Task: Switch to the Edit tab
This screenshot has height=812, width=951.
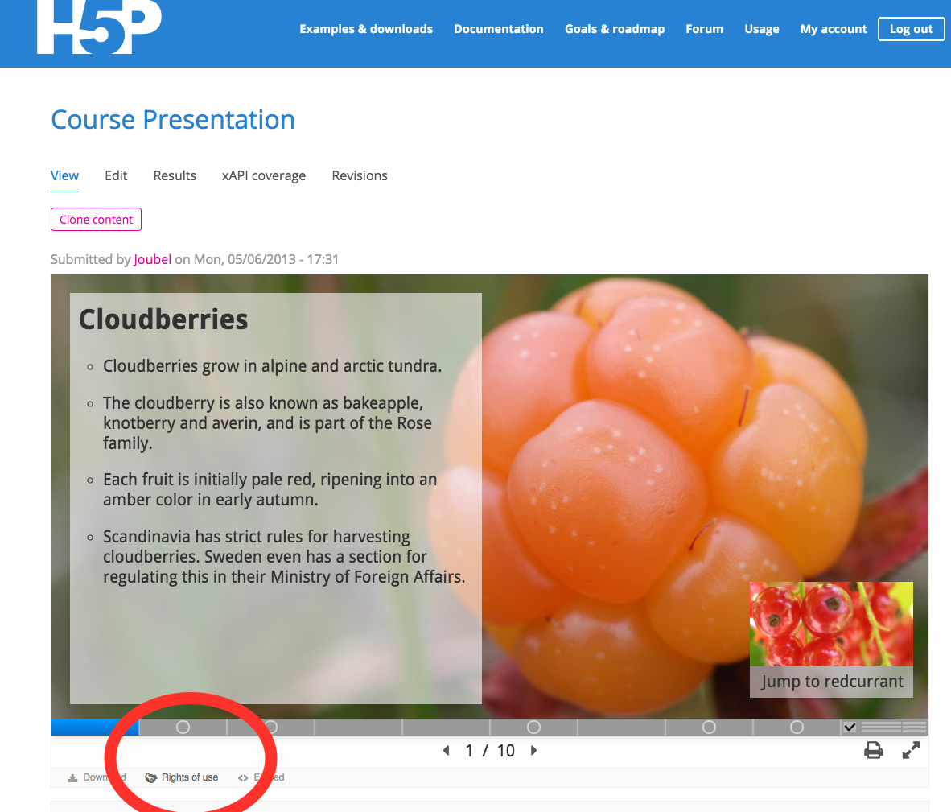Action: [x=116, y=176]
